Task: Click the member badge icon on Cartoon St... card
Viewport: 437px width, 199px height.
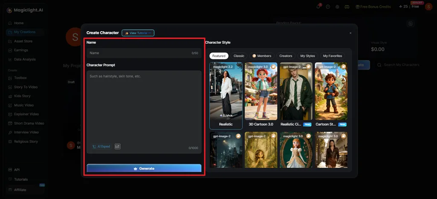Action: (344, 67)
